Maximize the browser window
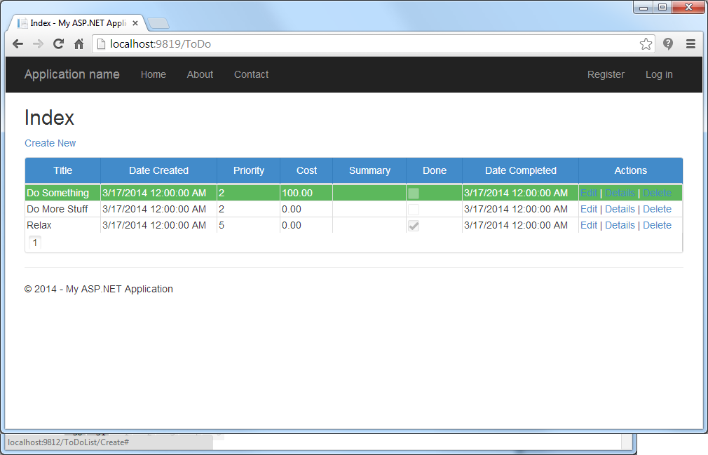This screenshot has height=455, width=708. coord(662,7)
